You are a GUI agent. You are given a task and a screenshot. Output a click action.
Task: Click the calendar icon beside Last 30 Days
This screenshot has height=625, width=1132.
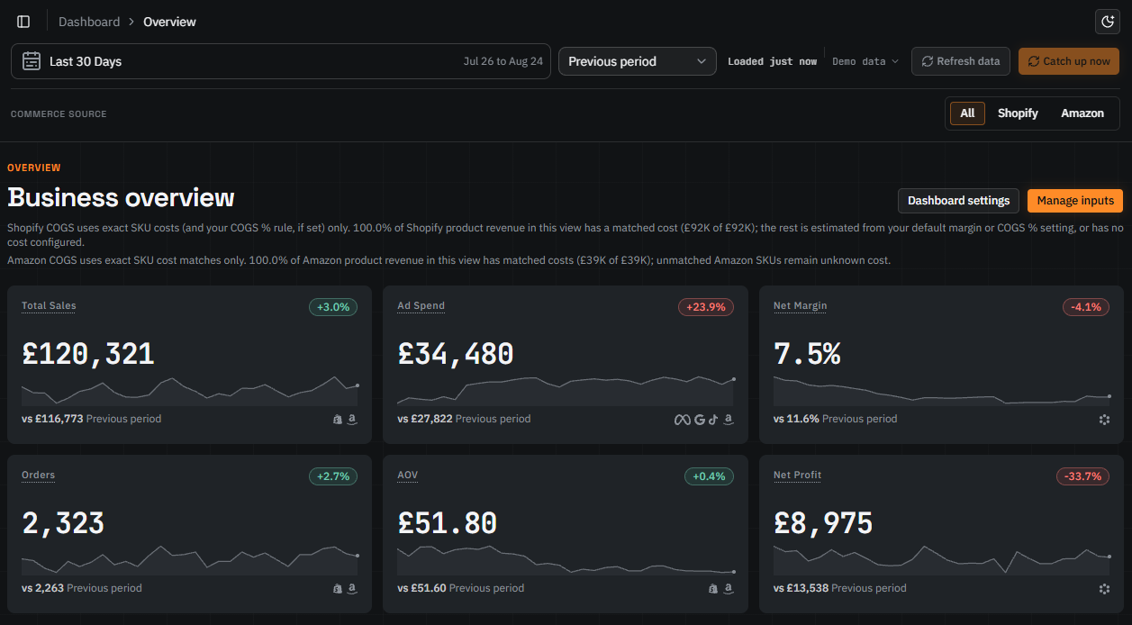32,61
